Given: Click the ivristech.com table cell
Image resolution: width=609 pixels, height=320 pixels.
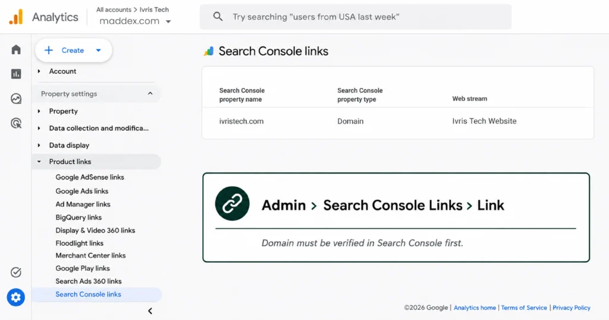Looking at the screenshot, I should (241, 121).
